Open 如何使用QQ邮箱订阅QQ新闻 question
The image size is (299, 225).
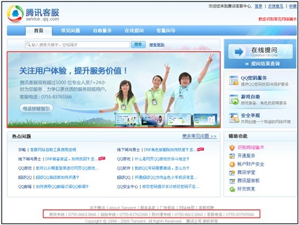point(62,187)
